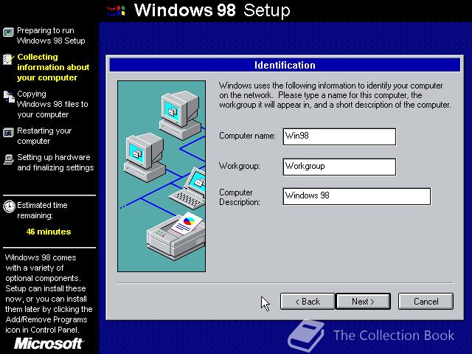Screen dimensions: 472x354
Task: Click the Copying files step icon
Action: point(9,97)
